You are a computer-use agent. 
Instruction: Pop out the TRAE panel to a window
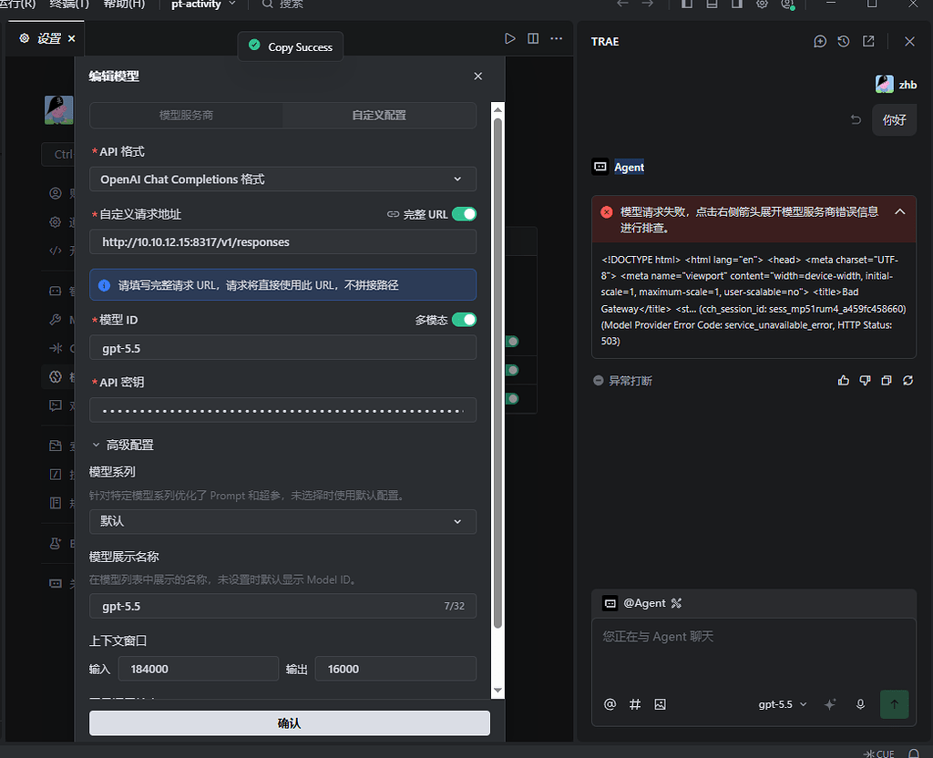pyautogui.click(x=868, y=41)
